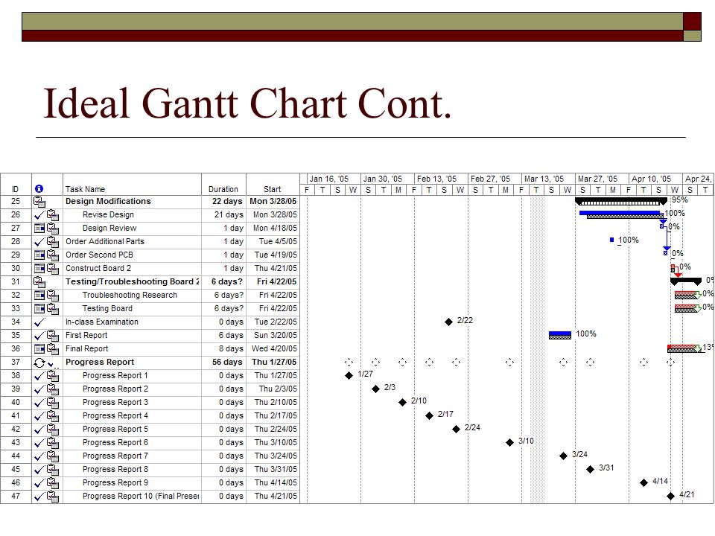The height and width of the screenshot is (536, 715).
Task: Click the notes icon in row 25
Action: tap(39, 202)
